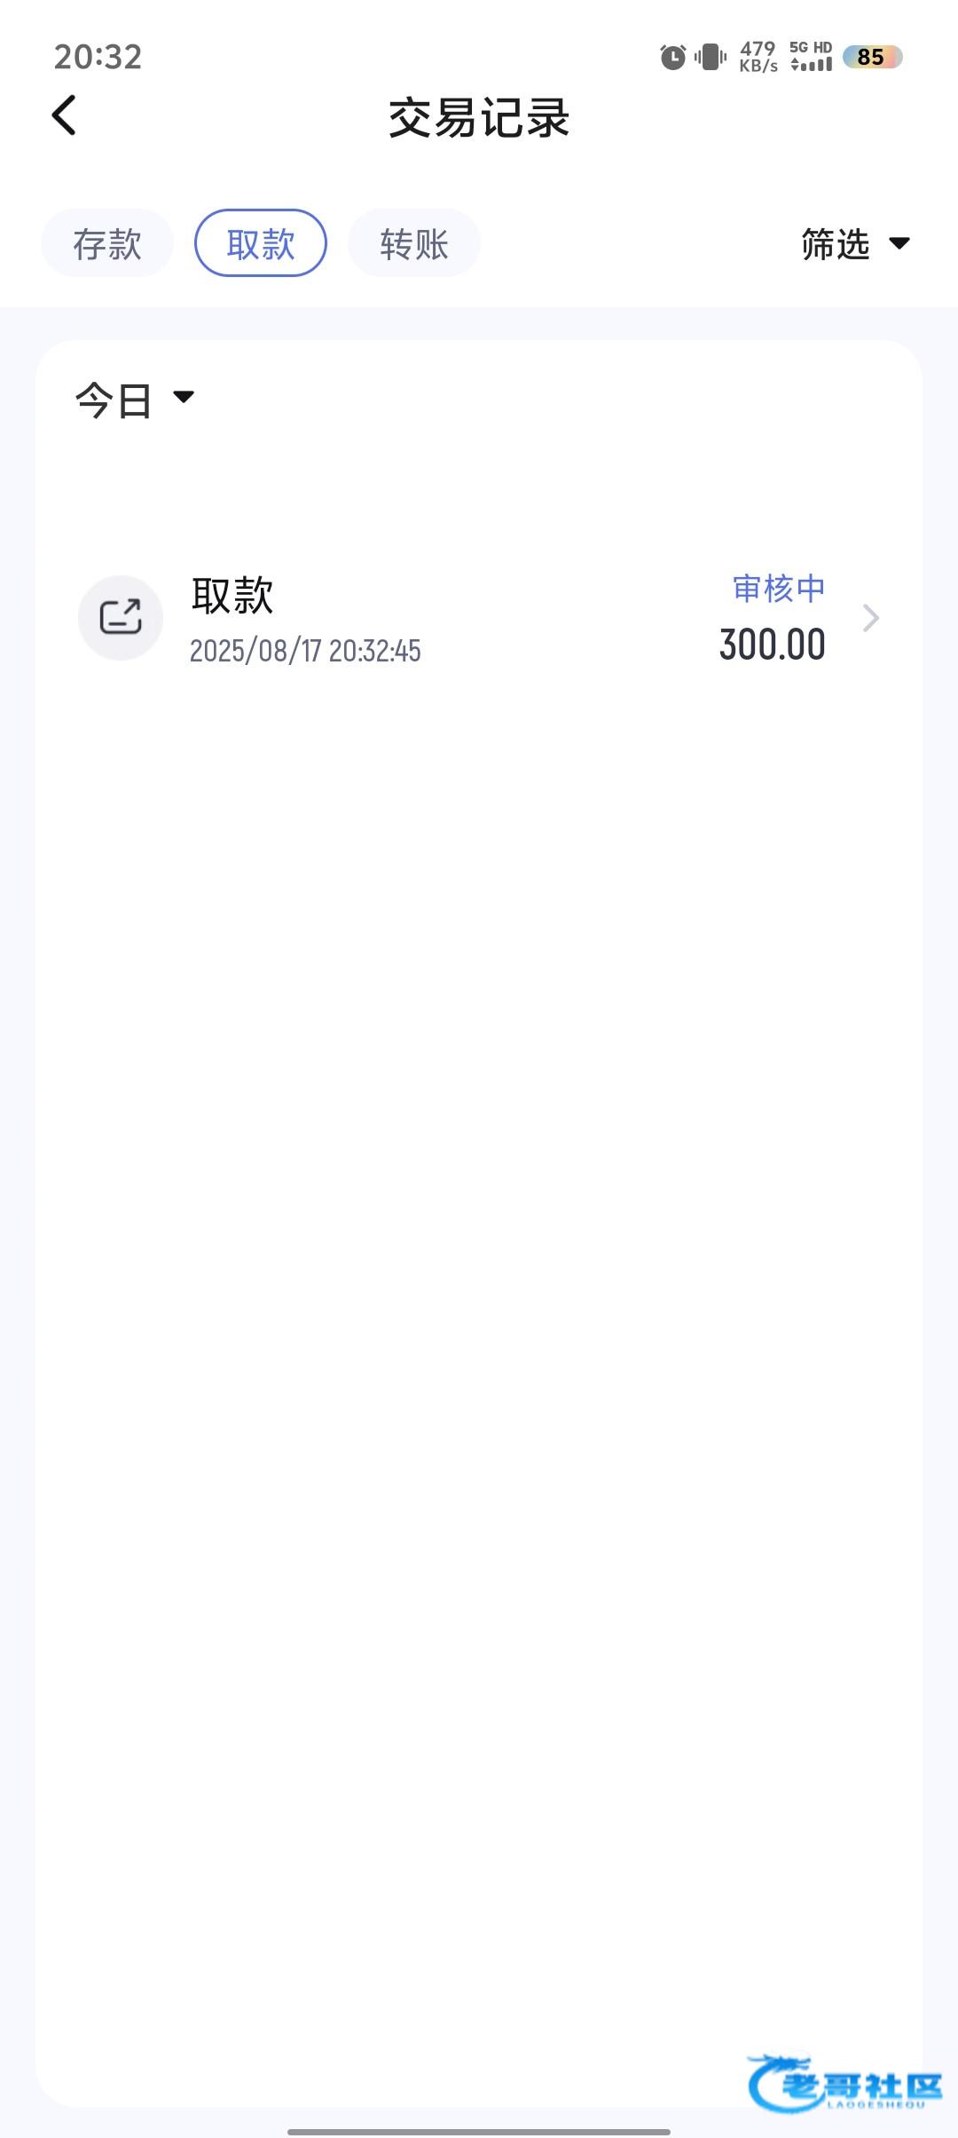The image size is (958, 2138).
Task: Switch to the 转账 tab
Action: (414, 243)
